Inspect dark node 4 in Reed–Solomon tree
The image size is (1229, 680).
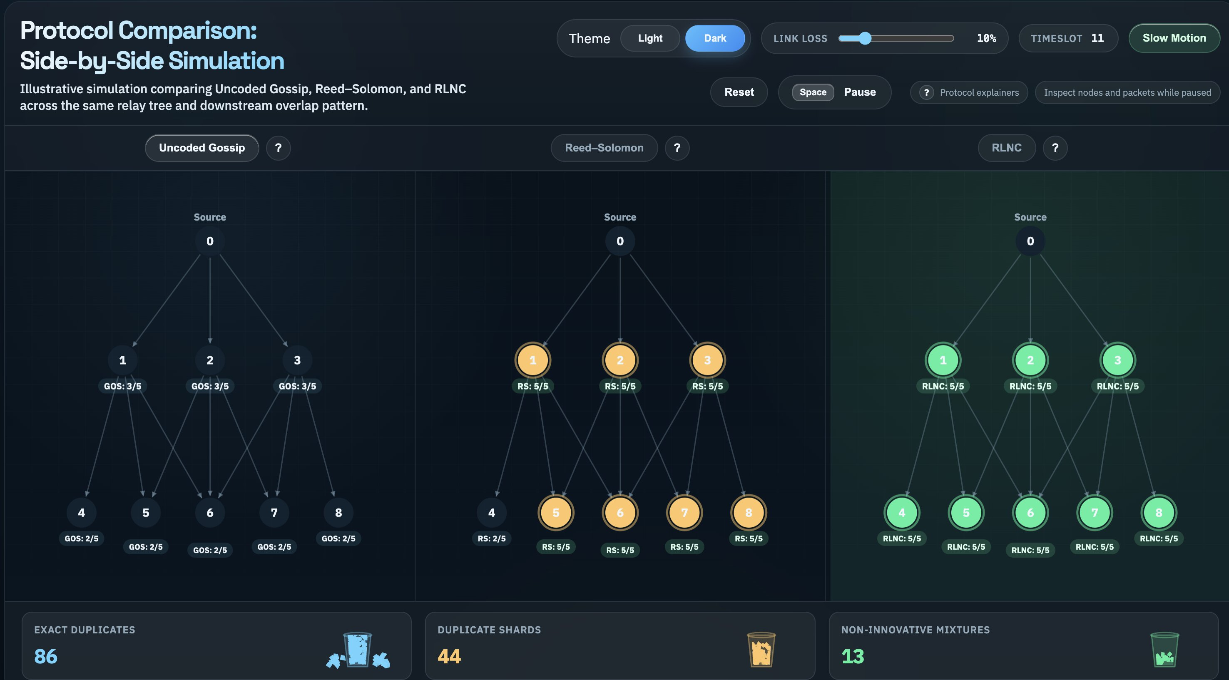tap(491, 513)
